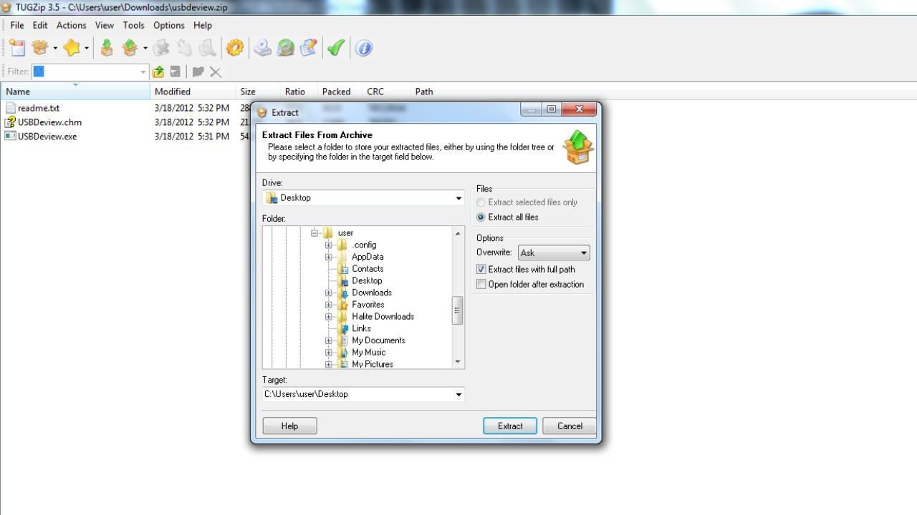Click the green checkmark Test icon
The image size is (917, 515).
pos(336,48)
